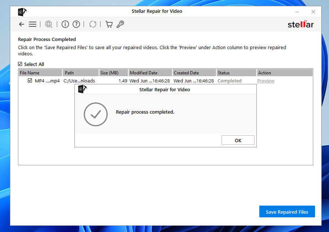This screenshot has height=232, width=329.
Task: Sort by the File Name column header
Action: pos(40,73)
